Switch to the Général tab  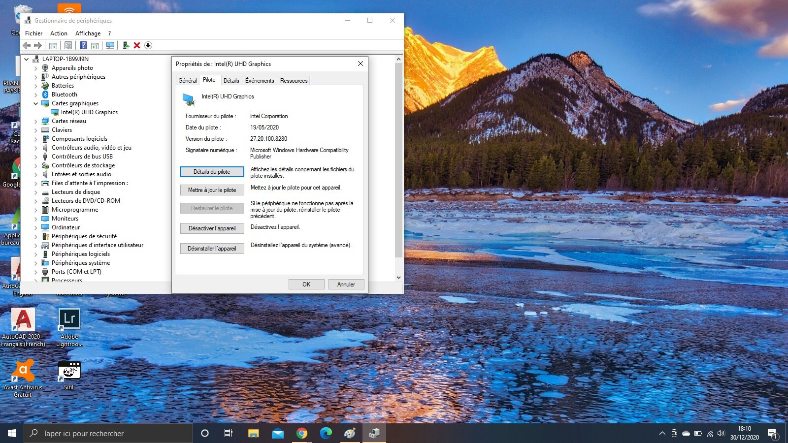(x=187, y=81)
